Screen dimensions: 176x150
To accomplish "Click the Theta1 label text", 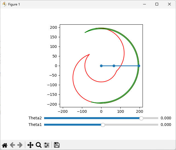I will (35, 125).
